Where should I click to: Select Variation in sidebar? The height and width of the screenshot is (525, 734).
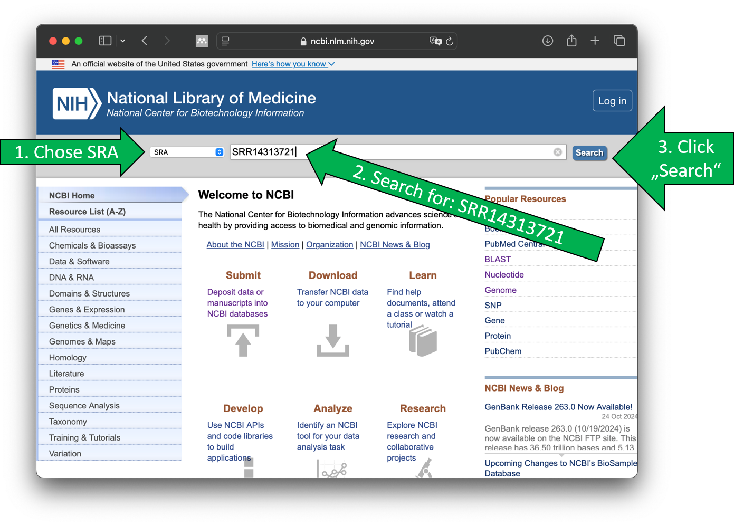coord(65,453)
